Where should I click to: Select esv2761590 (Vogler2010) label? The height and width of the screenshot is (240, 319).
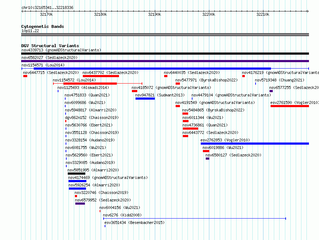point(295,102)
